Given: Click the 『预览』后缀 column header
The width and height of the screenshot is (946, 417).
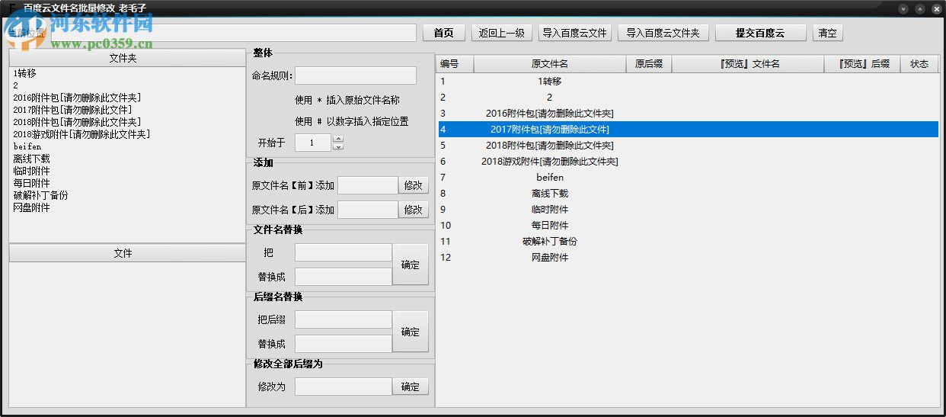Looking at the screenshot, I should [862, 64].
